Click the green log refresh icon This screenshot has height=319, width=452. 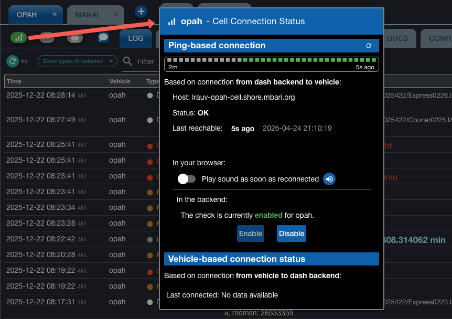click(x=12, y=61)
